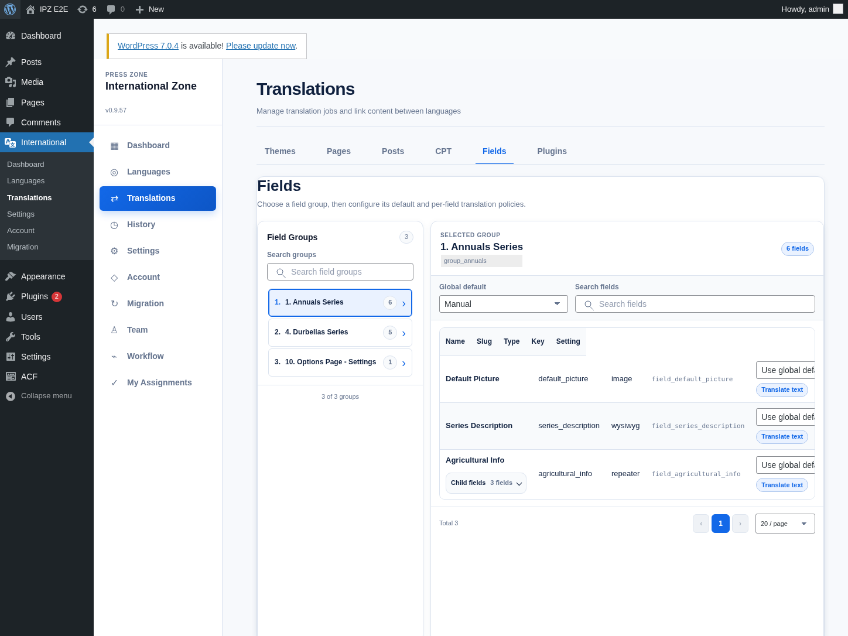Click Translate text for Default Picture
848x636 pixels.
(782, 390)
